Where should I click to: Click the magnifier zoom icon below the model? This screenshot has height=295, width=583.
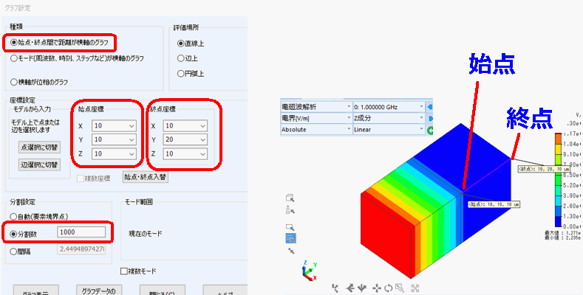tap(399, 288)
